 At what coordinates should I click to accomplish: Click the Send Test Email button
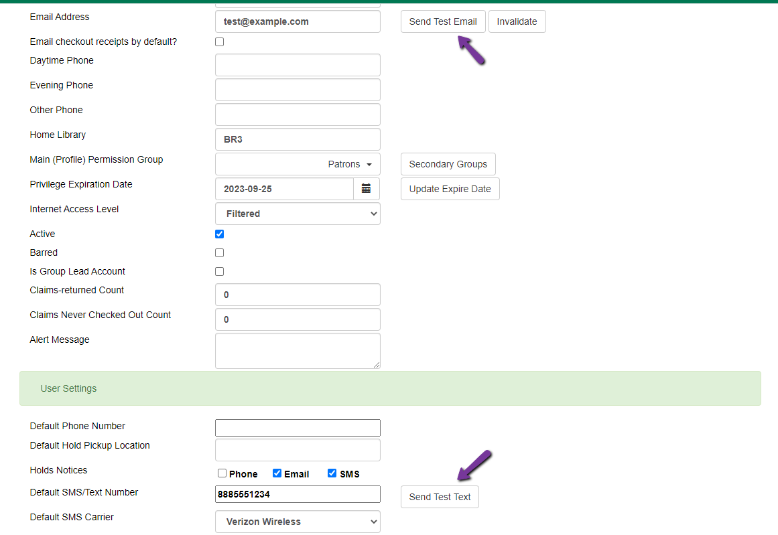(x=443, y=22)
